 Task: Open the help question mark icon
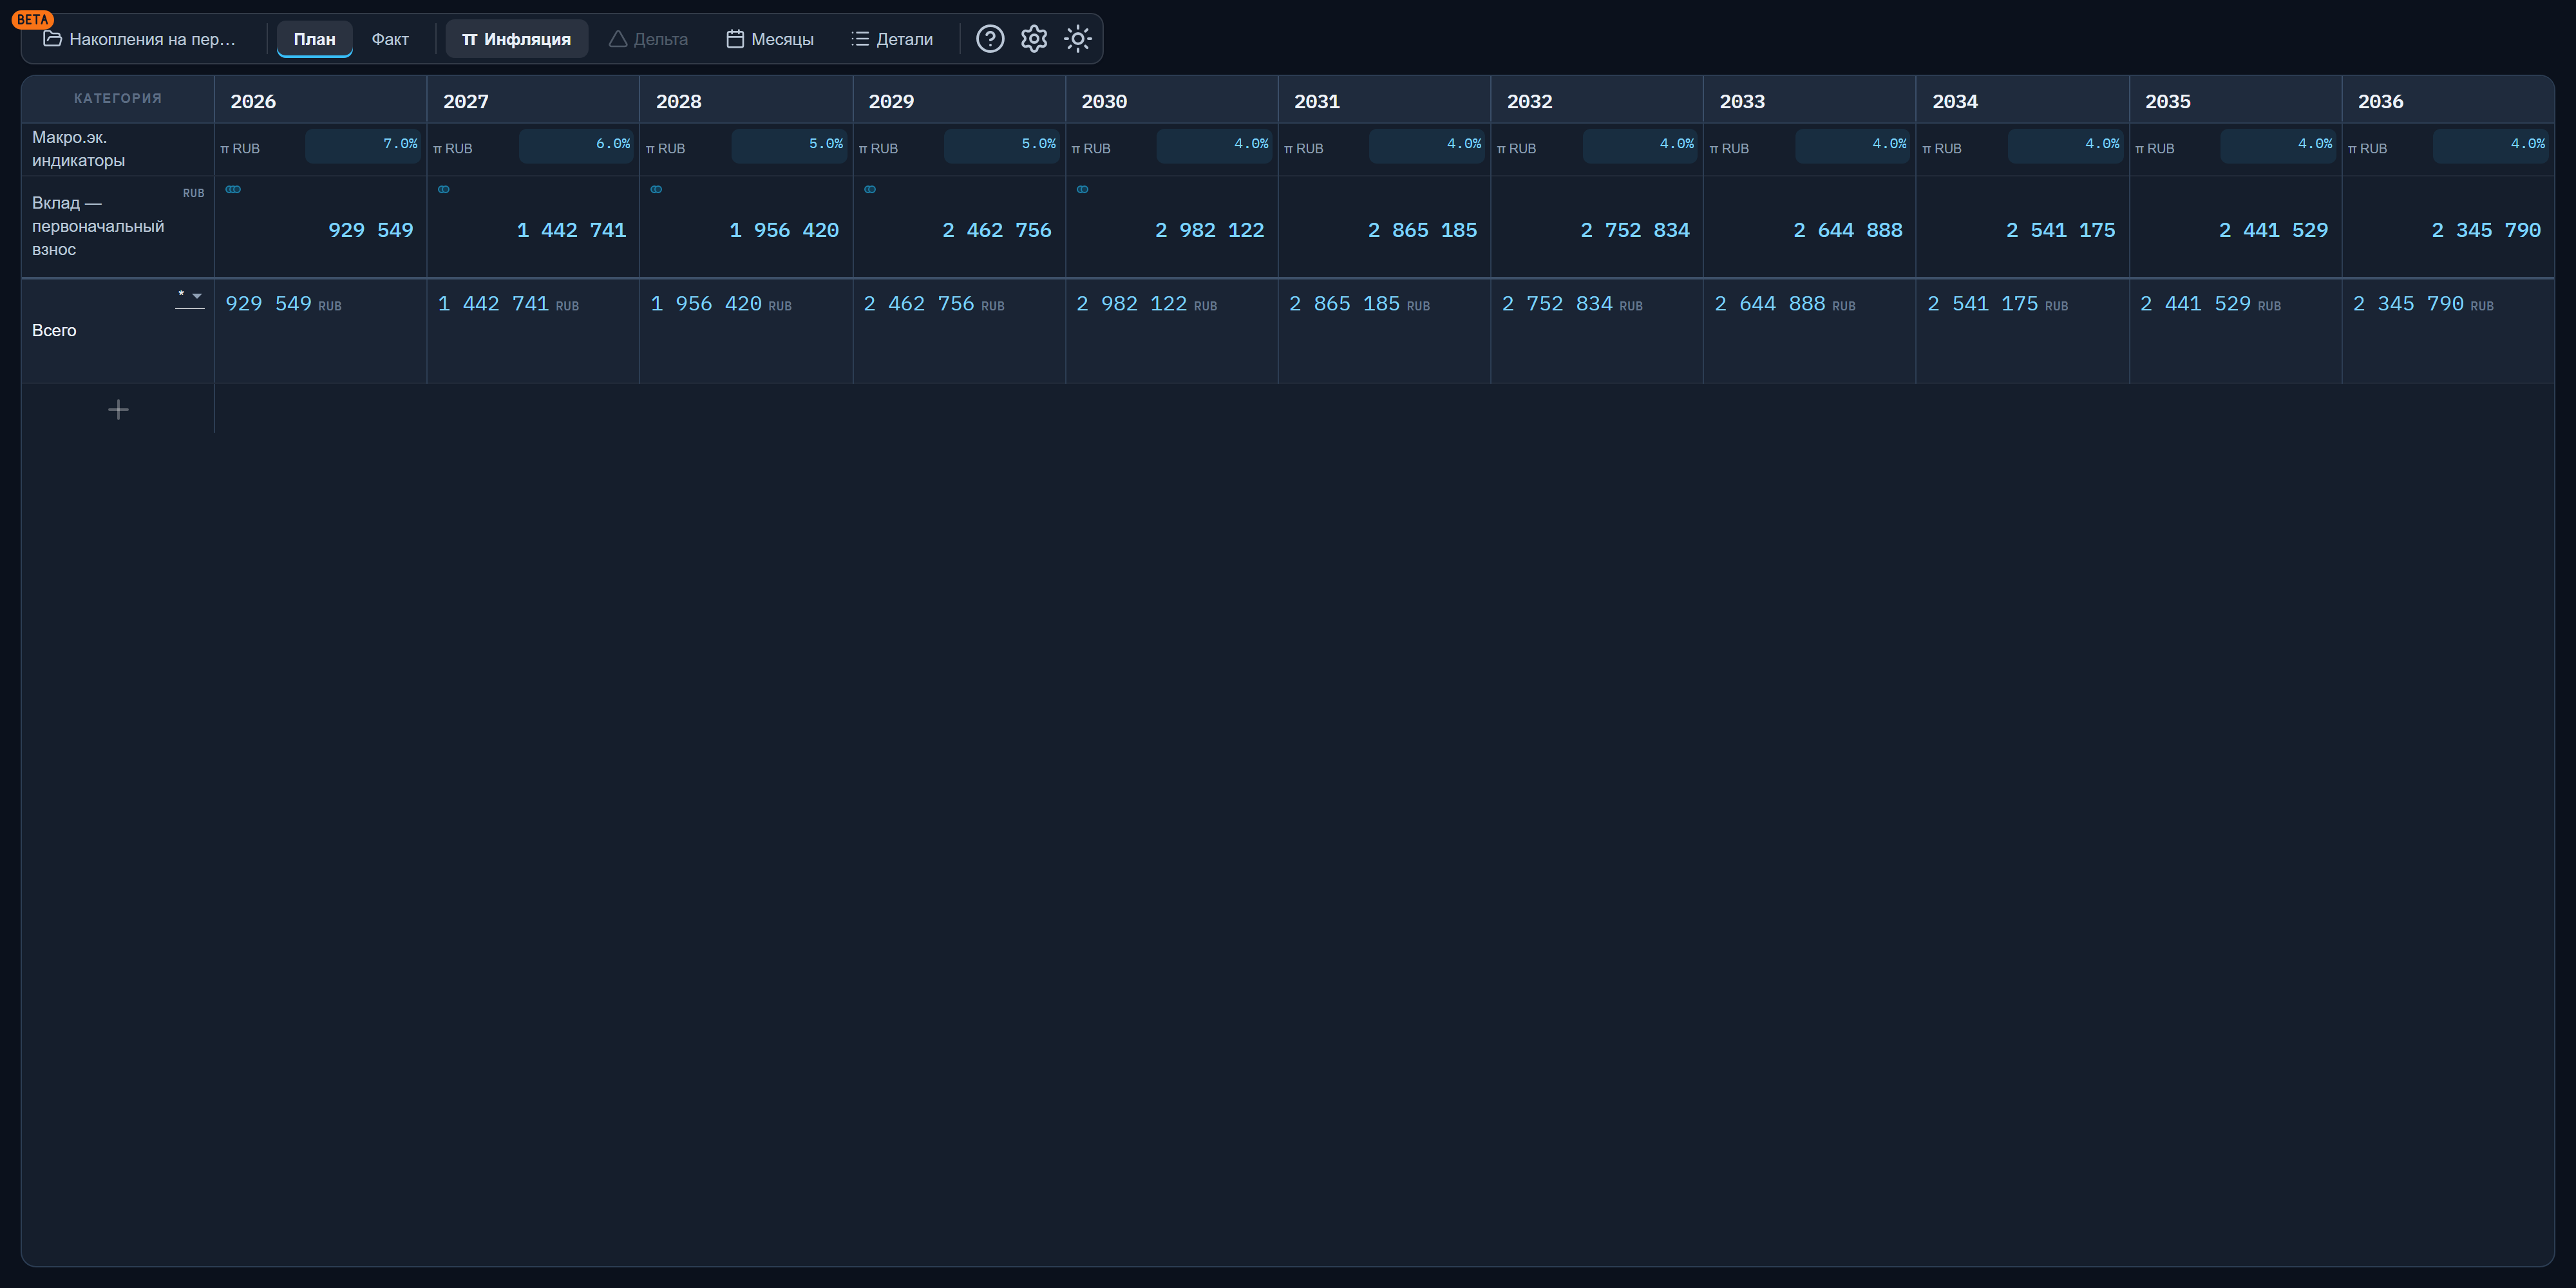click(x=990, y=39)
